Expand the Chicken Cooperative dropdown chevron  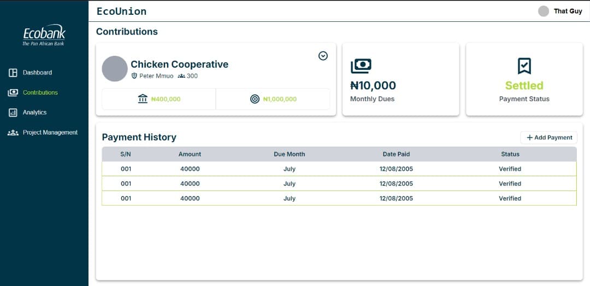click(x=323, y=56)
